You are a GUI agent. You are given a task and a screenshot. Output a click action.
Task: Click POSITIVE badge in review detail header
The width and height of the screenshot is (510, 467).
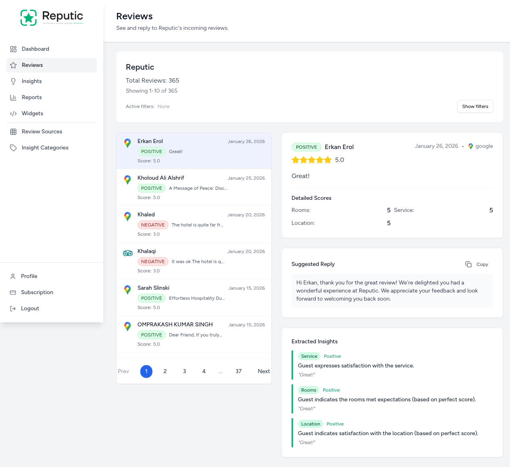pyautogui.click(x=306, y=147)
